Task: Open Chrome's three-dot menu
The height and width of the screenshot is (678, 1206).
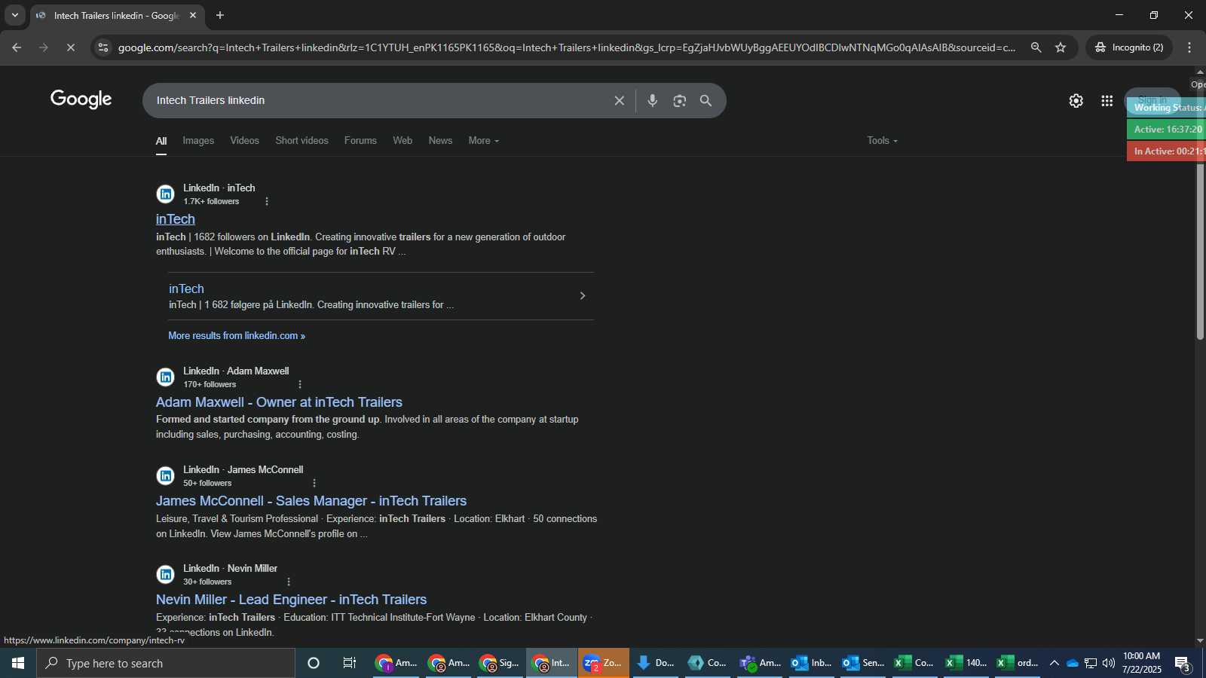Action: pyautogui.click(x=1190, y=47)
